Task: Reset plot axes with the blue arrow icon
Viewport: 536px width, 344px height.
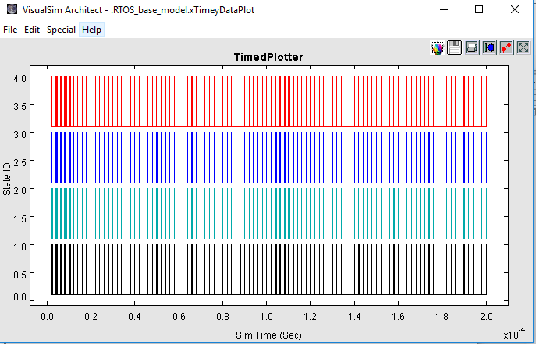Action: point(489,48)
